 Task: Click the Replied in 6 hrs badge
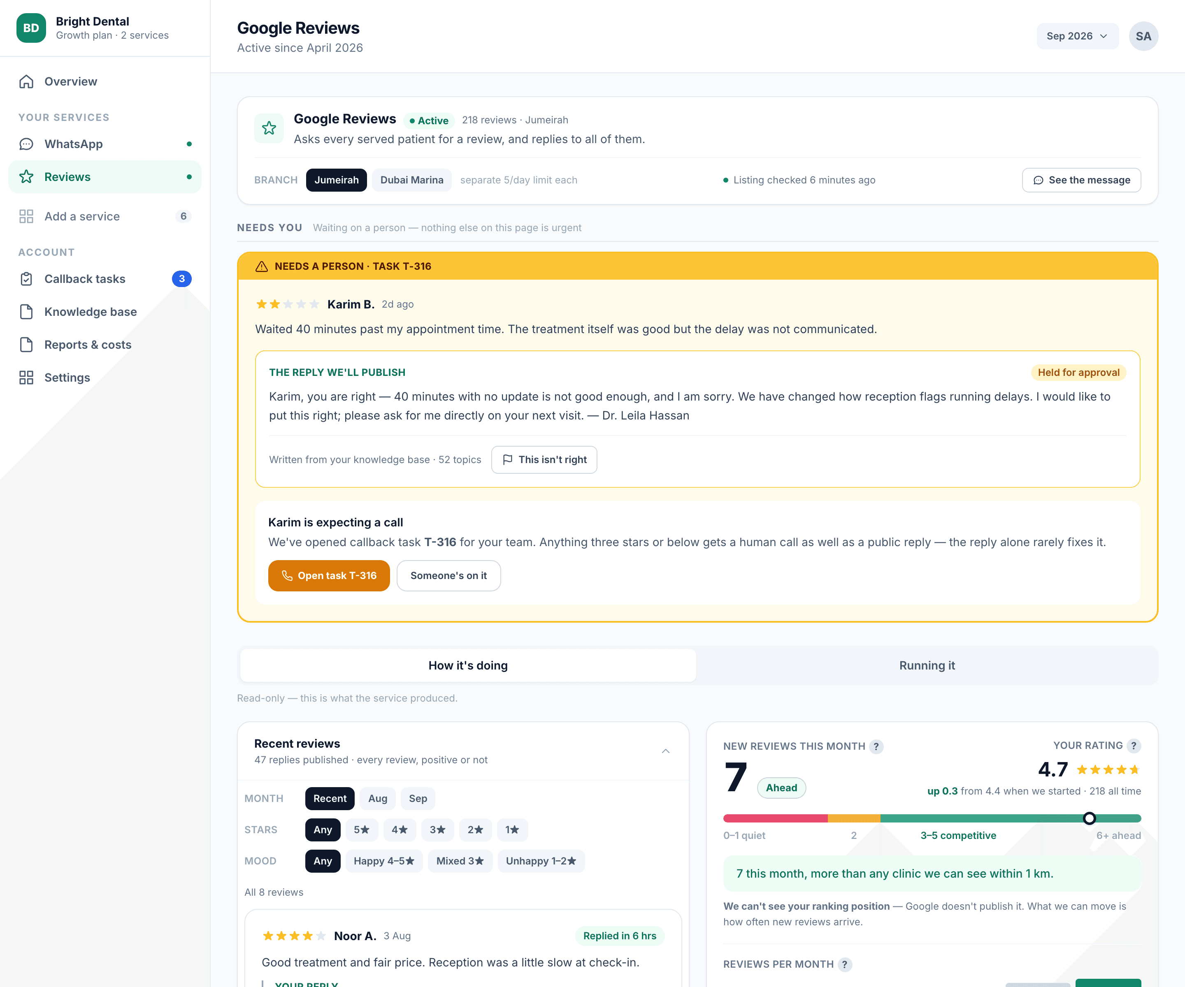click(620, 936)
